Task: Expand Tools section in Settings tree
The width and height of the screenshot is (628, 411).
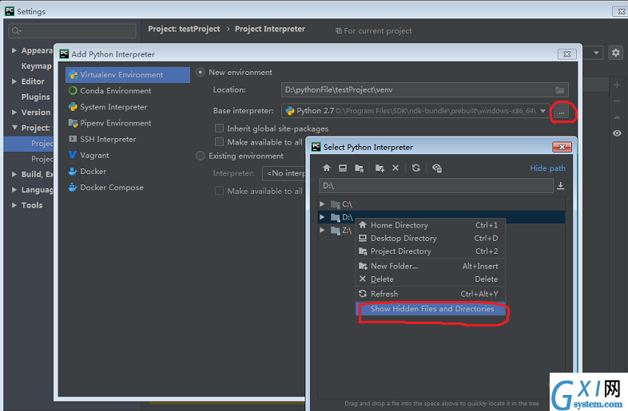Action: pos(14,205)
